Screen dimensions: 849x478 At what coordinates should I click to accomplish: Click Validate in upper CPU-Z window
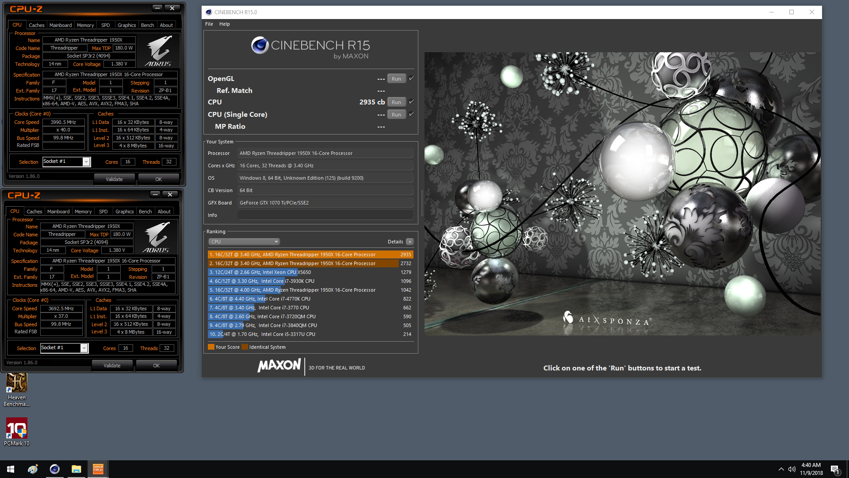pos(114,179)
